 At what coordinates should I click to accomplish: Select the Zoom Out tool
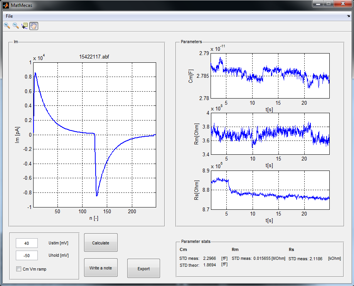click(15, 26)
